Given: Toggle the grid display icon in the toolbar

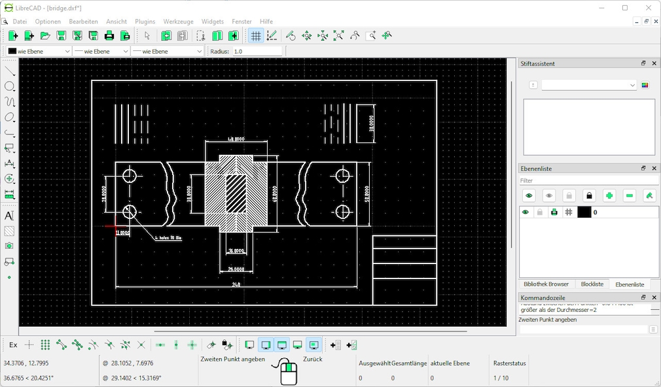Looking at the screenshot, I should 255,35.
